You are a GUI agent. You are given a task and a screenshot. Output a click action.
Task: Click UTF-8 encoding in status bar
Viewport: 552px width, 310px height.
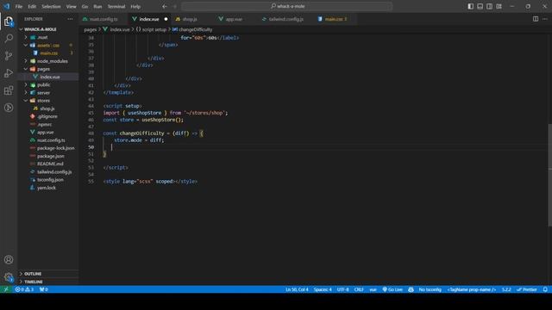click(343, 289)
